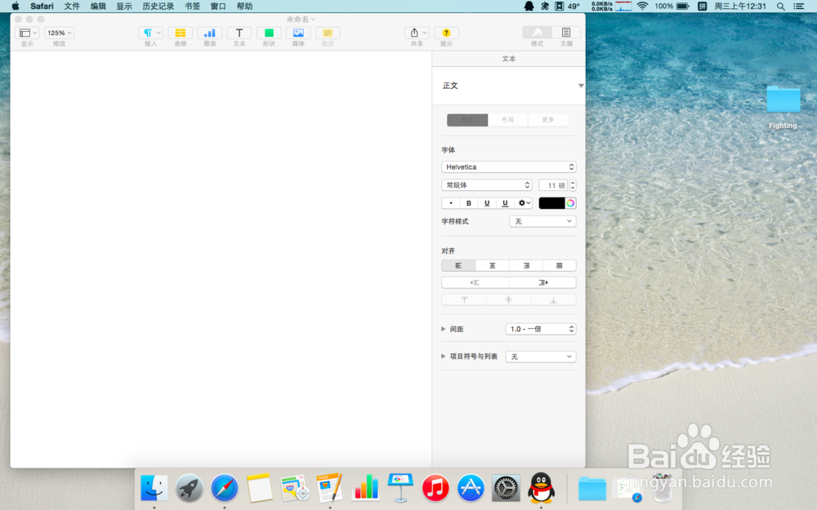
Task: Open the 文件 menu
Action: (x=72, y=7)
